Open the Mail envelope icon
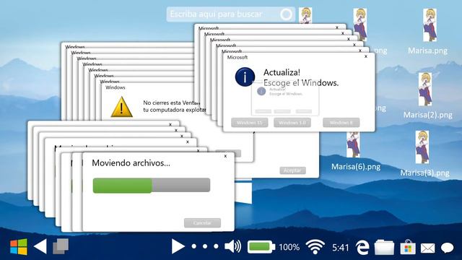462x260 pixels. pos(427,248)
